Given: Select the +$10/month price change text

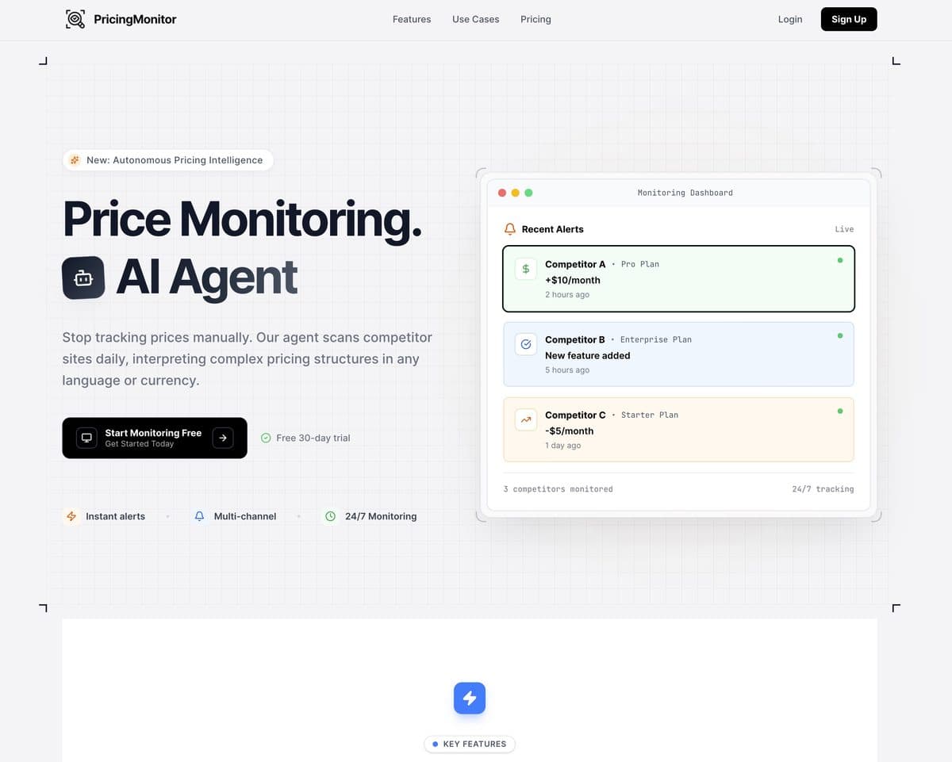Looking at the screenshot, I should tap(573, 280).
